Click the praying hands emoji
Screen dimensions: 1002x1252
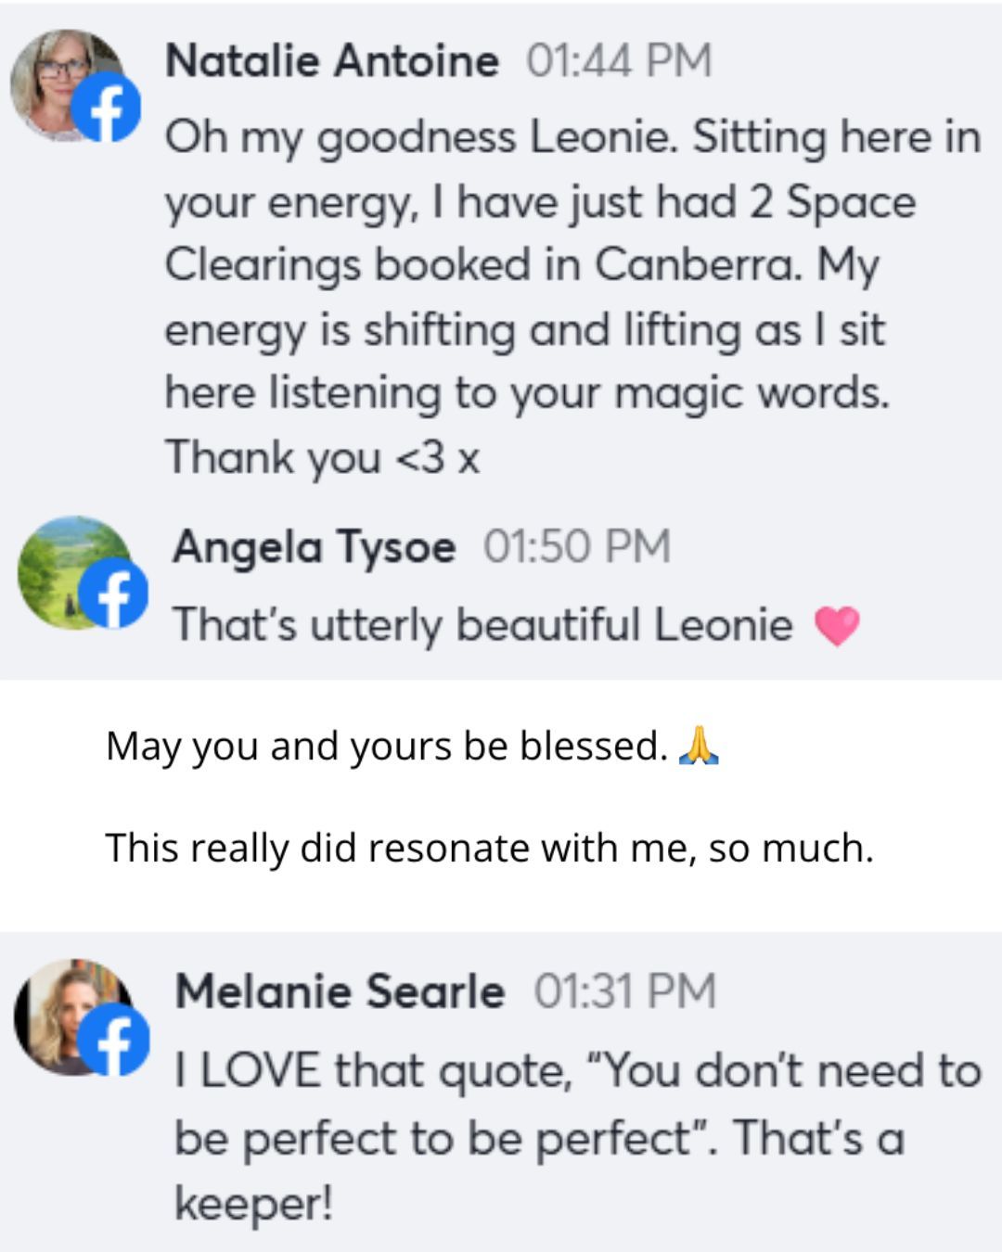[699, 746]
